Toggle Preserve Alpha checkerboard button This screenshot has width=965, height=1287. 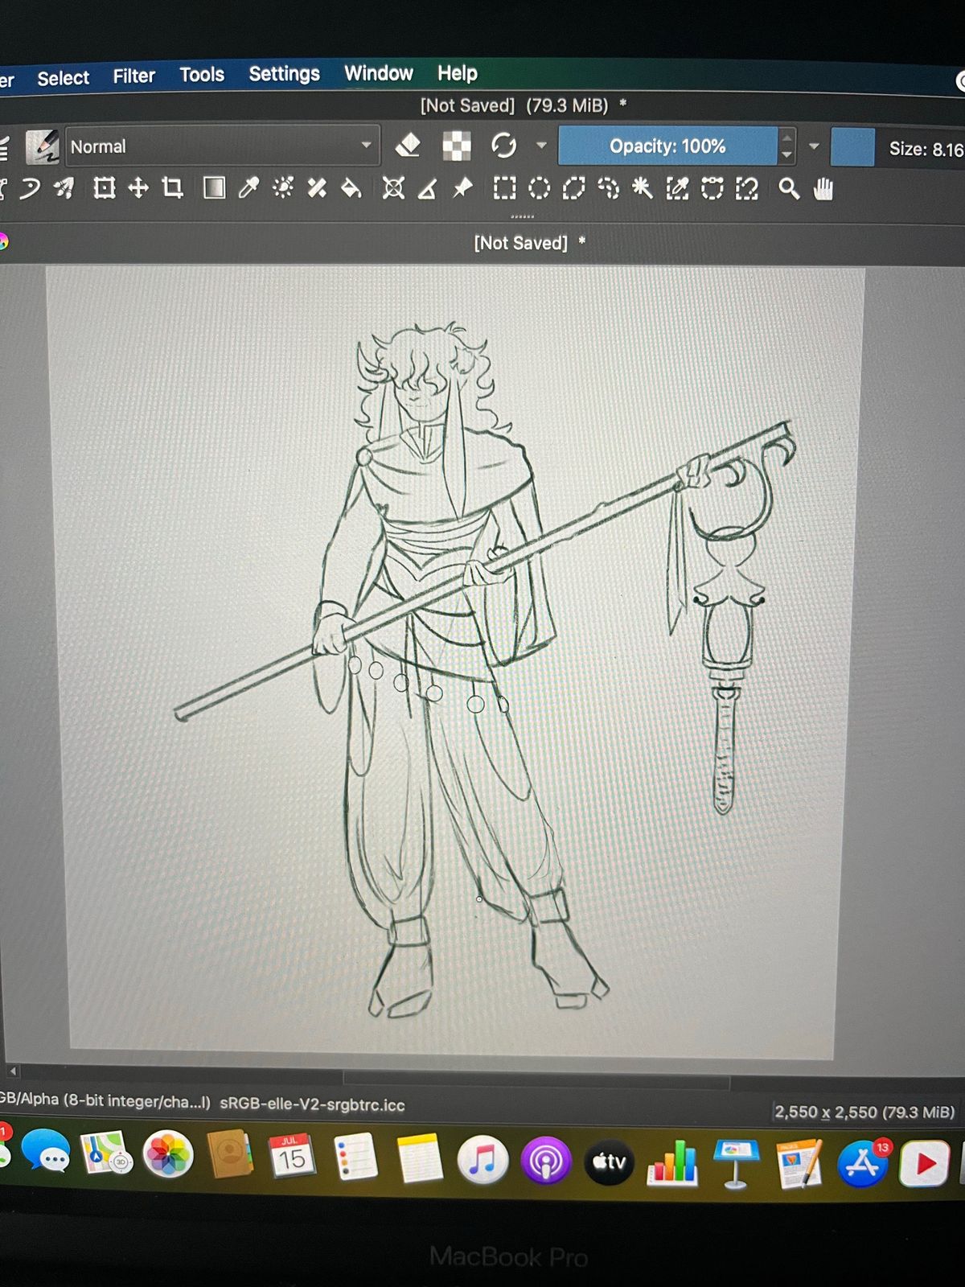click(456, 146)
